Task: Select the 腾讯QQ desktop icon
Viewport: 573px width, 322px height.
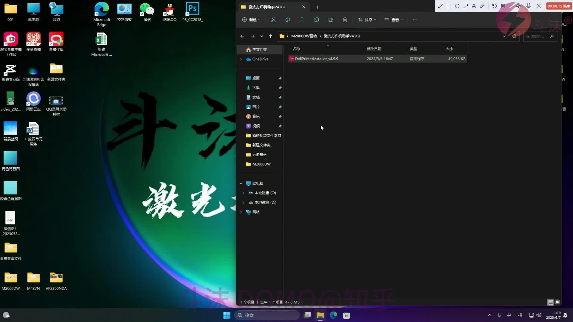Action: tap(170, 12)
